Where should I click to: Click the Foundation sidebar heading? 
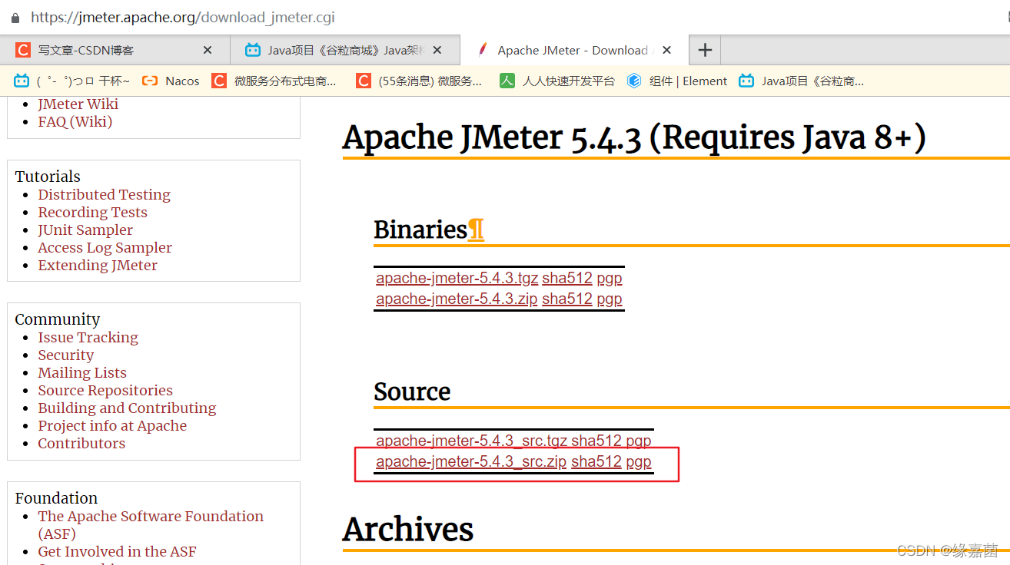[x=56, y=498]
